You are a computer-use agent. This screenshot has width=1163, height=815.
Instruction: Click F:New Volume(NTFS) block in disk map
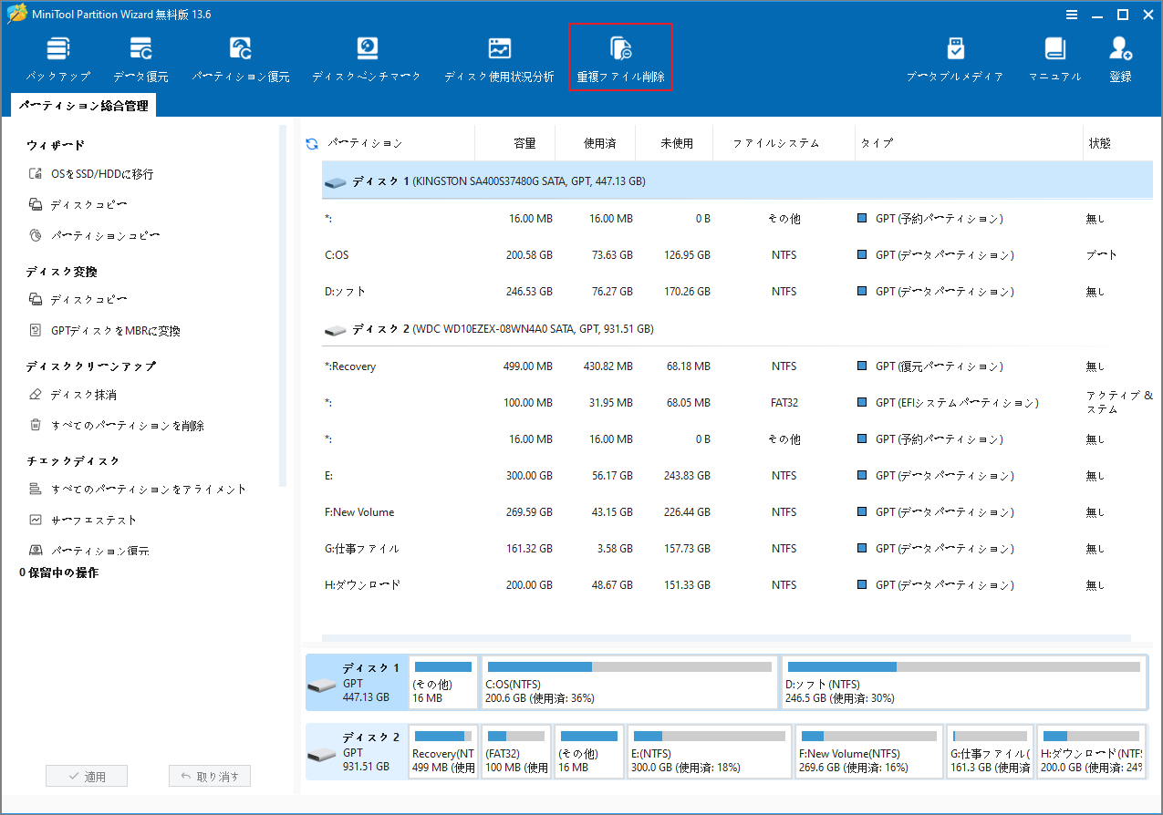point(868,752)
